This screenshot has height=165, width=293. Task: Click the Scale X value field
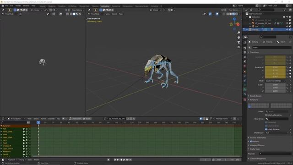pyautogui.click(x=275, y=85)
